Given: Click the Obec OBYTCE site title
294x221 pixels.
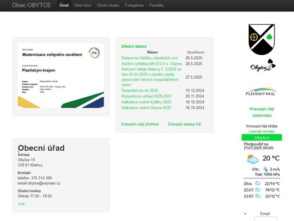Looking at the screenshot, I should pyautogui.click(x=32, y=5).
